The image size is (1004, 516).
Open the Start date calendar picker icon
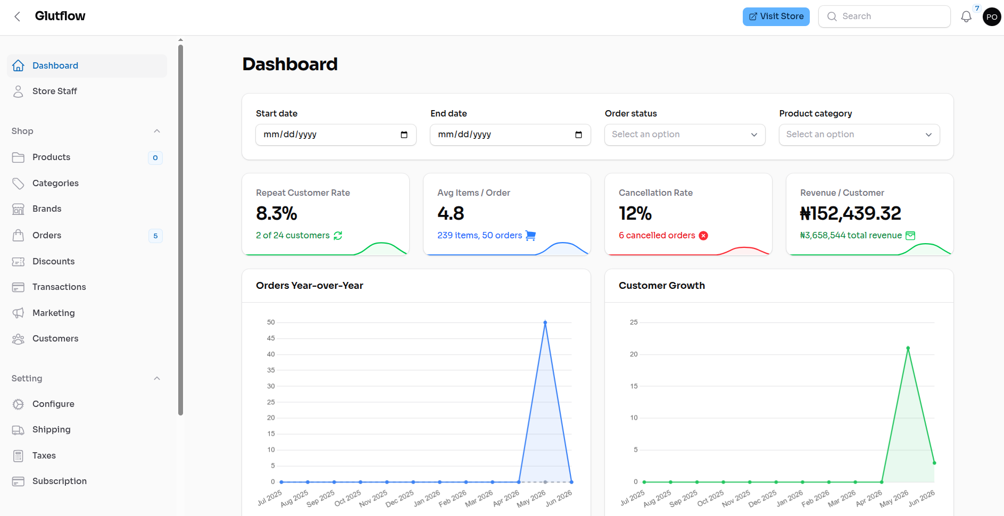coord(404,135)
